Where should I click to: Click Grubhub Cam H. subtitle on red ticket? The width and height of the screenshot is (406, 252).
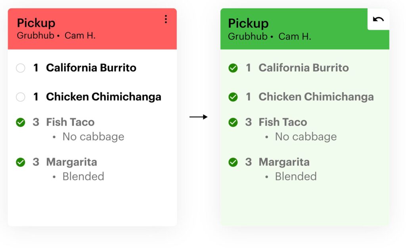[56, 36]
